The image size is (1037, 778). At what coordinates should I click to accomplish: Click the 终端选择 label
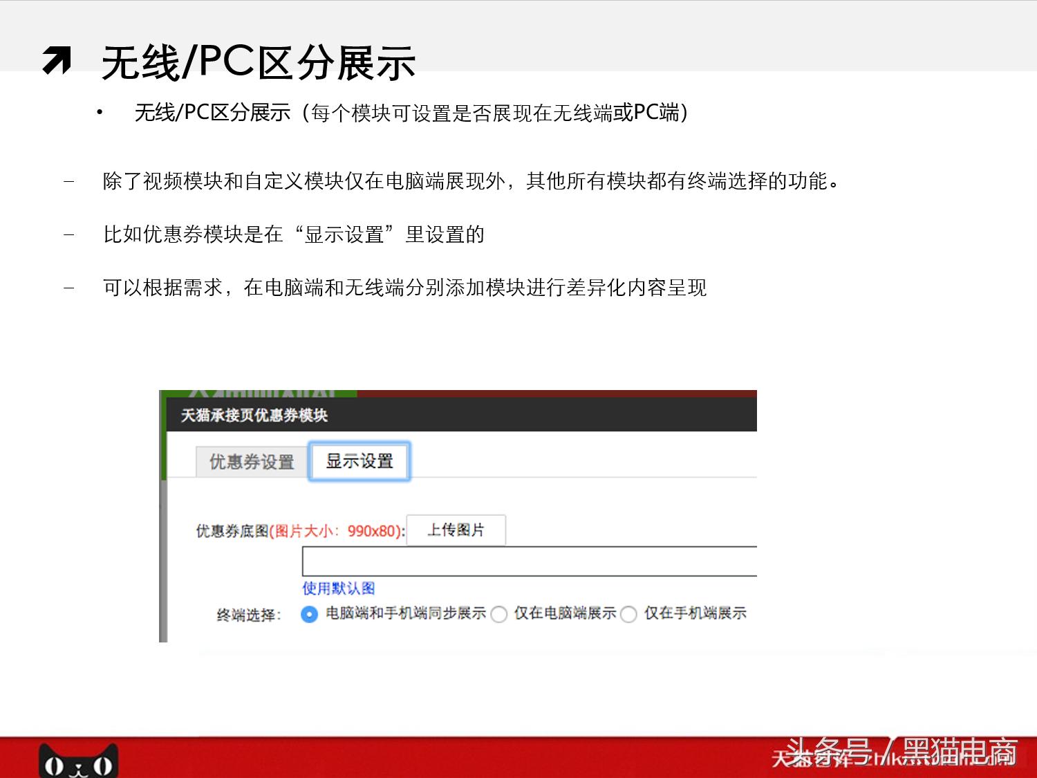coord(247,614)
